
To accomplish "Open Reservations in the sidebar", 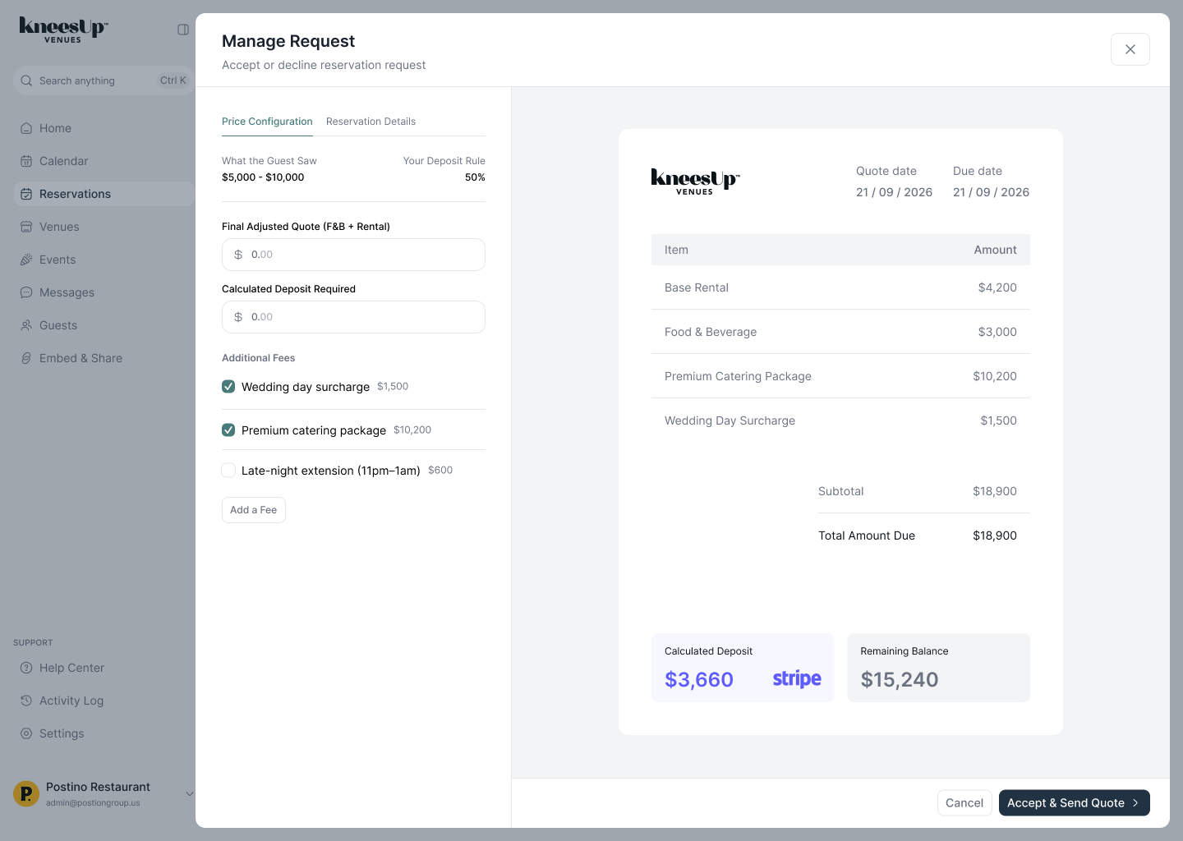I will coord(104,194).
